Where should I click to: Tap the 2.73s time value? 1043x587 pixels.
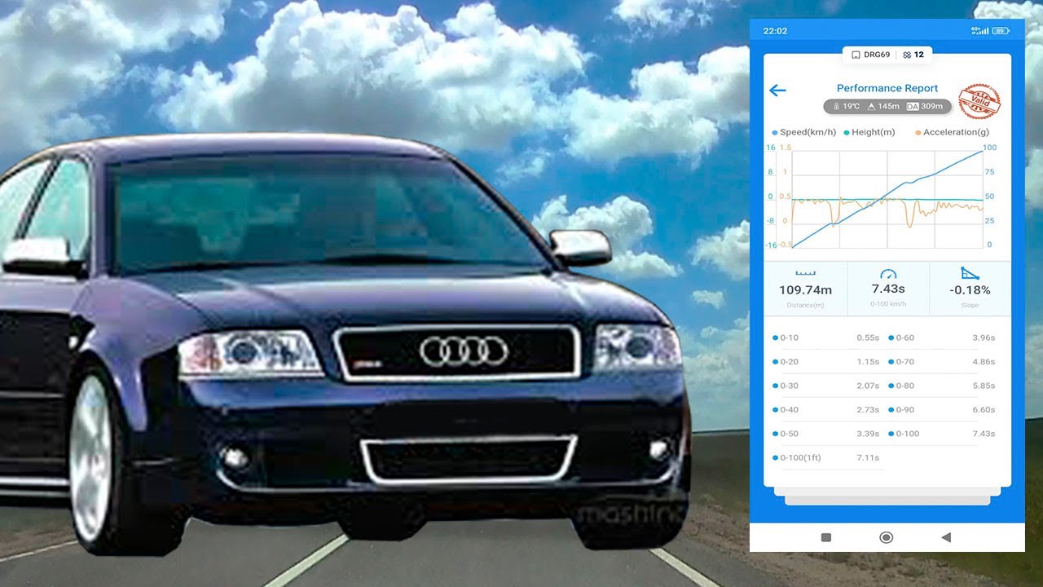(x=868, y=410)
